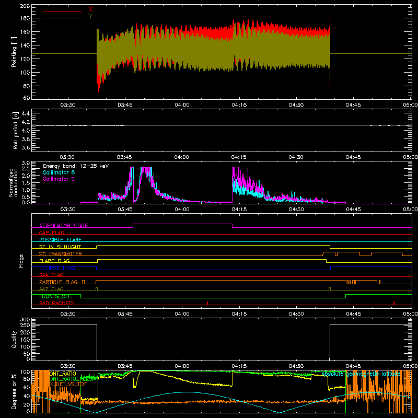The height and width of the screenshot is (418, 418).
Task: Click 03:45 tick under Pointing plot
Action: [x=125, y=105]
